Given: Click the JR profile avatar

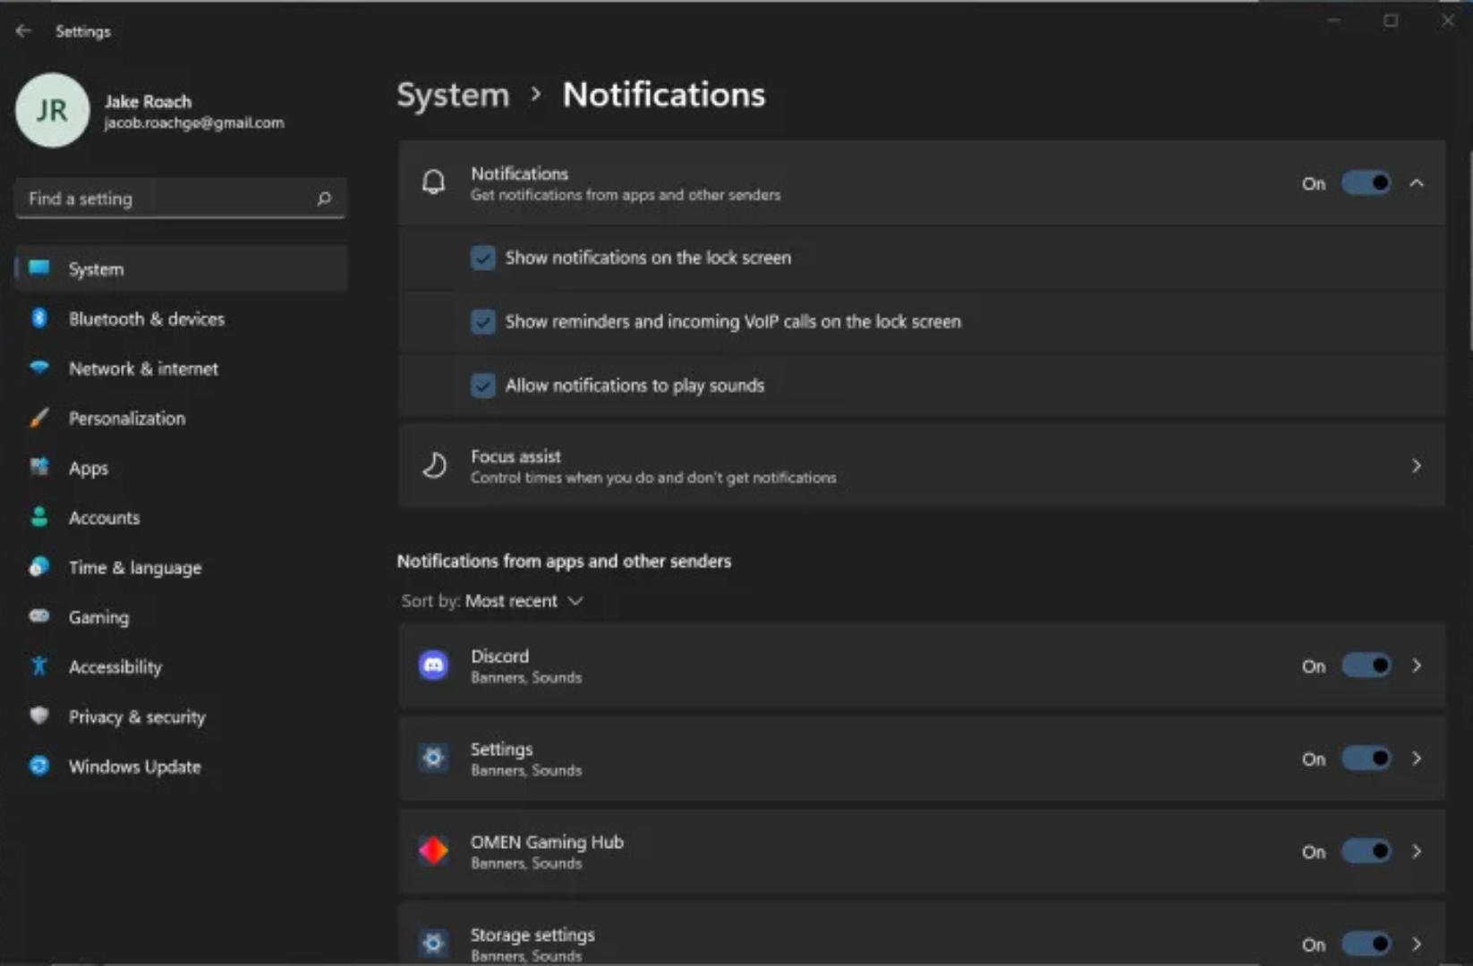Looking at the screenshot, I should coord(52,110).
